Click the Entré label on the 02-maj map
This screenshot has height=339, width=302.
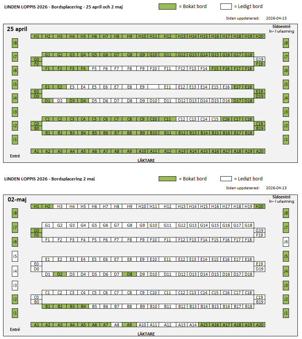[15, 329]
